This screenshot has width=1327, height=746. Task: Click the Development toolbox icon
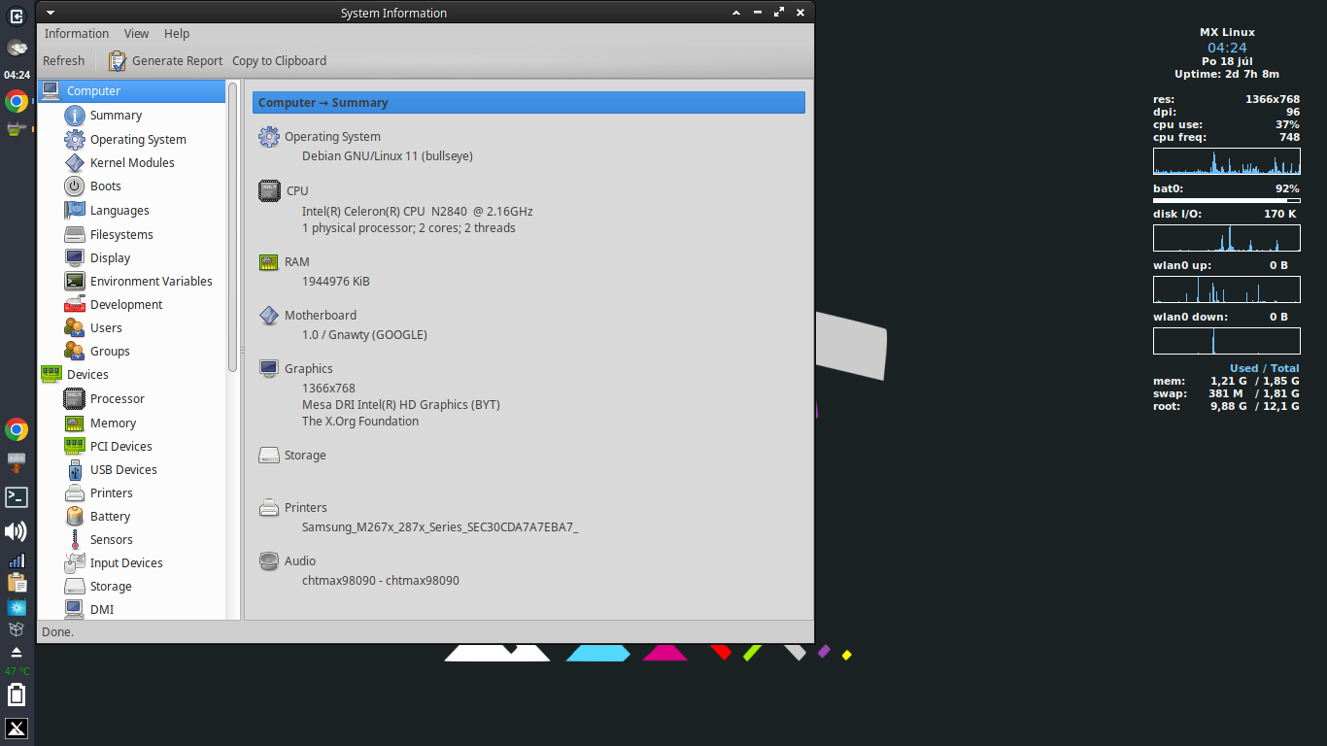point(75,304)
